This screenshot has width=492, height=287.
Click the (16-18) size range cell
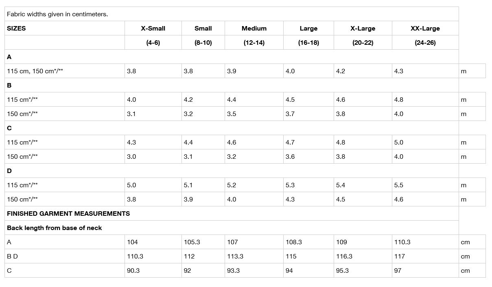308,43
